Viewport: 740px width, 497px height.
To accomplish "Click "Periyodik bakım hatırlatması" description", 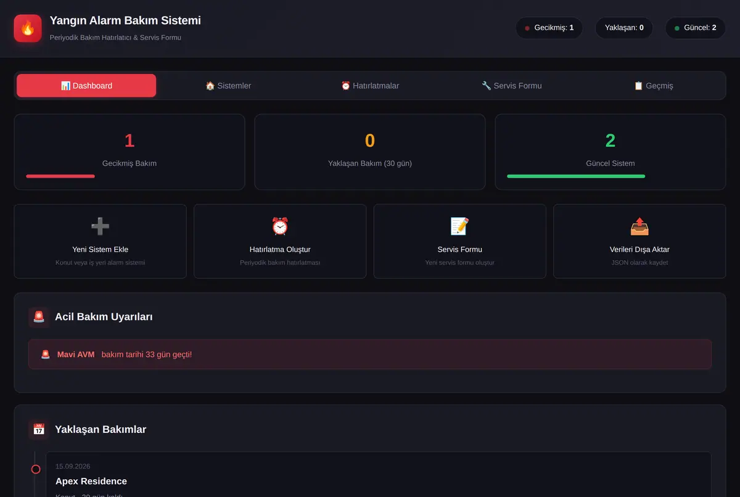I will coord(280,263).
